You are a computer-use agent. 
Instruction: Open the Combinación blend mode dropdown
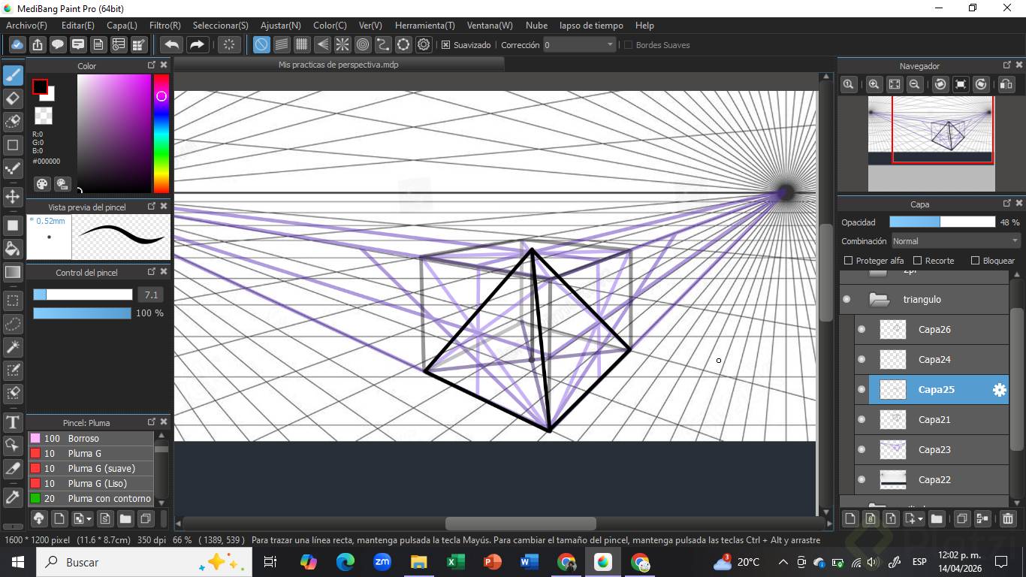click(955, 241)
